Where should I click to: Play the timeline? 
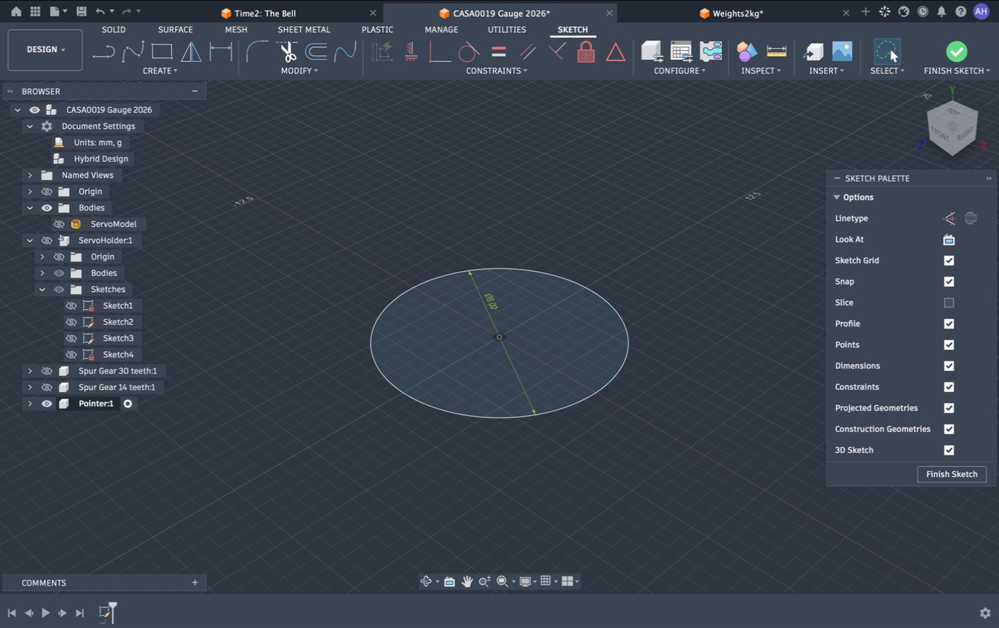tap(45, 613)
